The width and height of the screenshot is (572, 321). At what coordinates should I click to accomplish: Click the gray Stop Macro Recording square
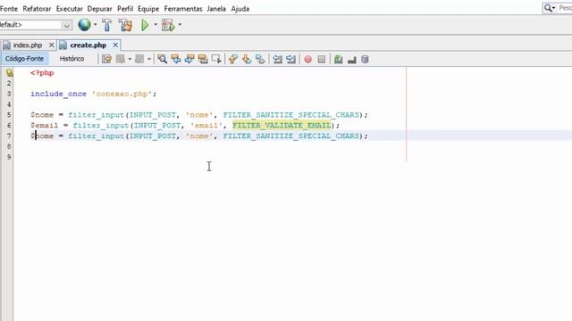coord(322,60)
